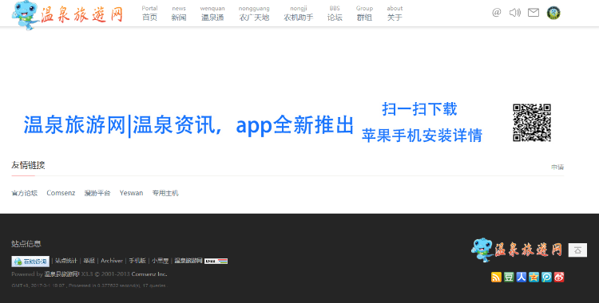The image size is (599, 303).
Task: Click the 友情链接 section heading
Action: [x=28, y=165]
